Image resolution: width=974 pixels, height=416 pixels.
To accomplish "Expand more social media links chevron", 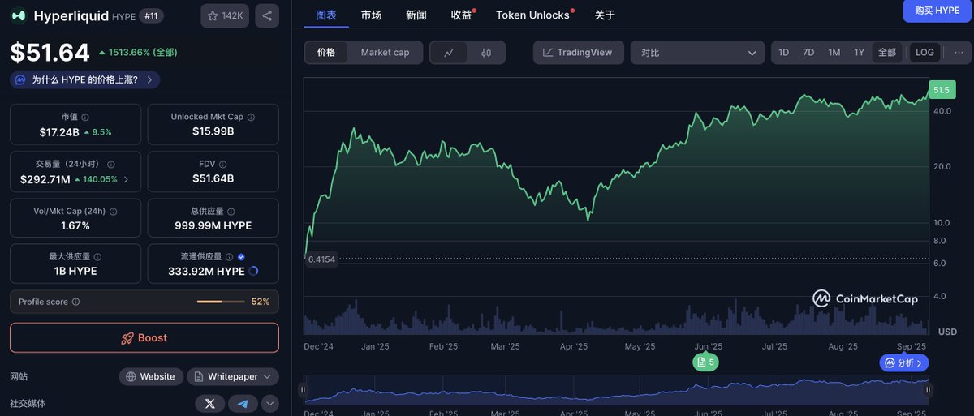I will coord(269,403).
